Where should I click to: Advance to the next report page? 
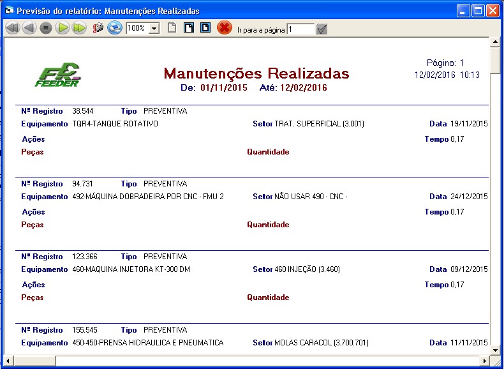pos(63,28)
